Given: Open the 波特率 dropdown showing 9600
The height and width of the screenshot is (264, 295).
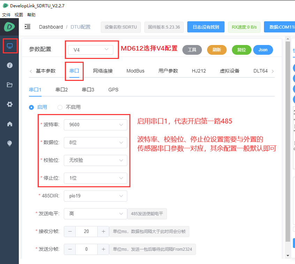Looking at the screenshot, I should (95, 125).
